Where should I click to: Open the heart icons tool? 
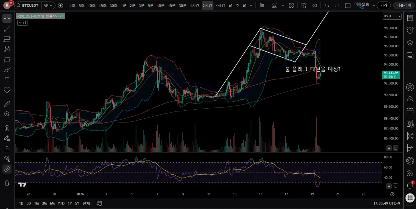pos(7,90)
